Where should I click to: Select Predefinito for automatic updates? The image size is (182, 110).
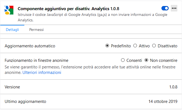point(107,46)
